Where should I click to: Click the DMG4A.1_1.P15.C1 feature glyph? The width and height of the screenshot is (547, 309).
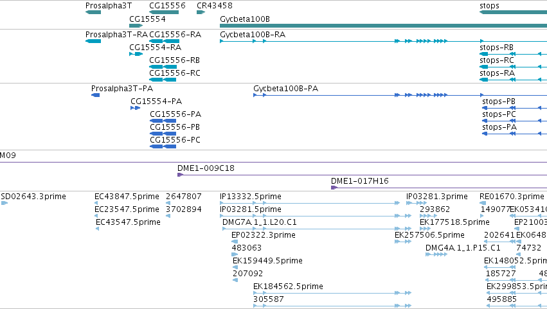[x=436, y=254]
